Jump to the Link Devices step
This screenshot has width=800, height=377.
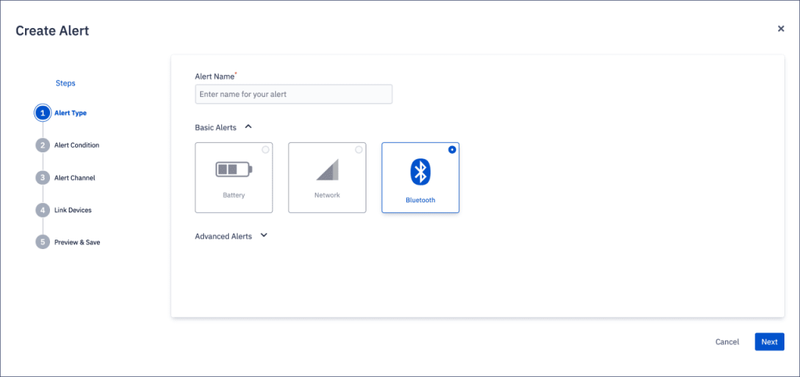coord(73,210)
